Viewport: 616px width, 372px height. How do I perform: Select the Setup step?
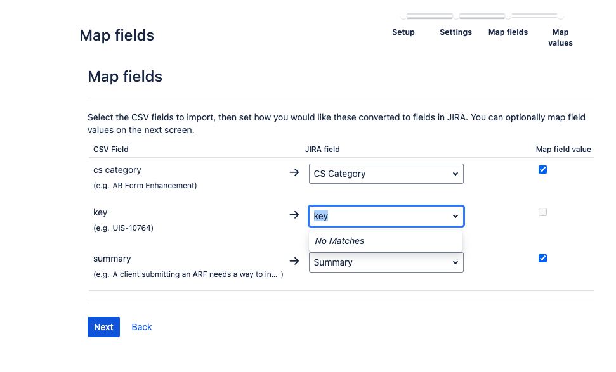point(403,32)
